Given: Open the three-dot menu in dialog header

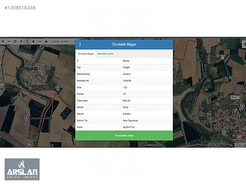Looking at the screenshot, I should pyautogui.click(x=80, y=44).
